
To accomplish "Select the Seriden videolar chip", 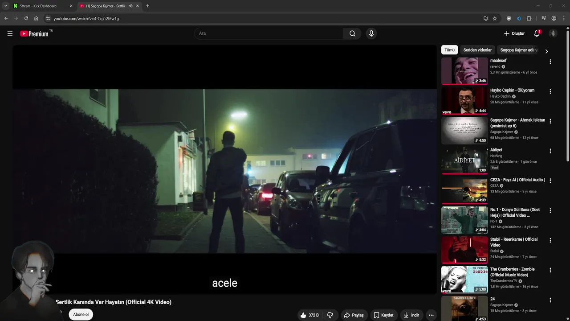I will click(x=477, y=50).
